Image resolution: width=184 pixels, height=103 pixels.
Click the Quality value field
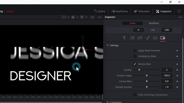click(x=167, y=70)
